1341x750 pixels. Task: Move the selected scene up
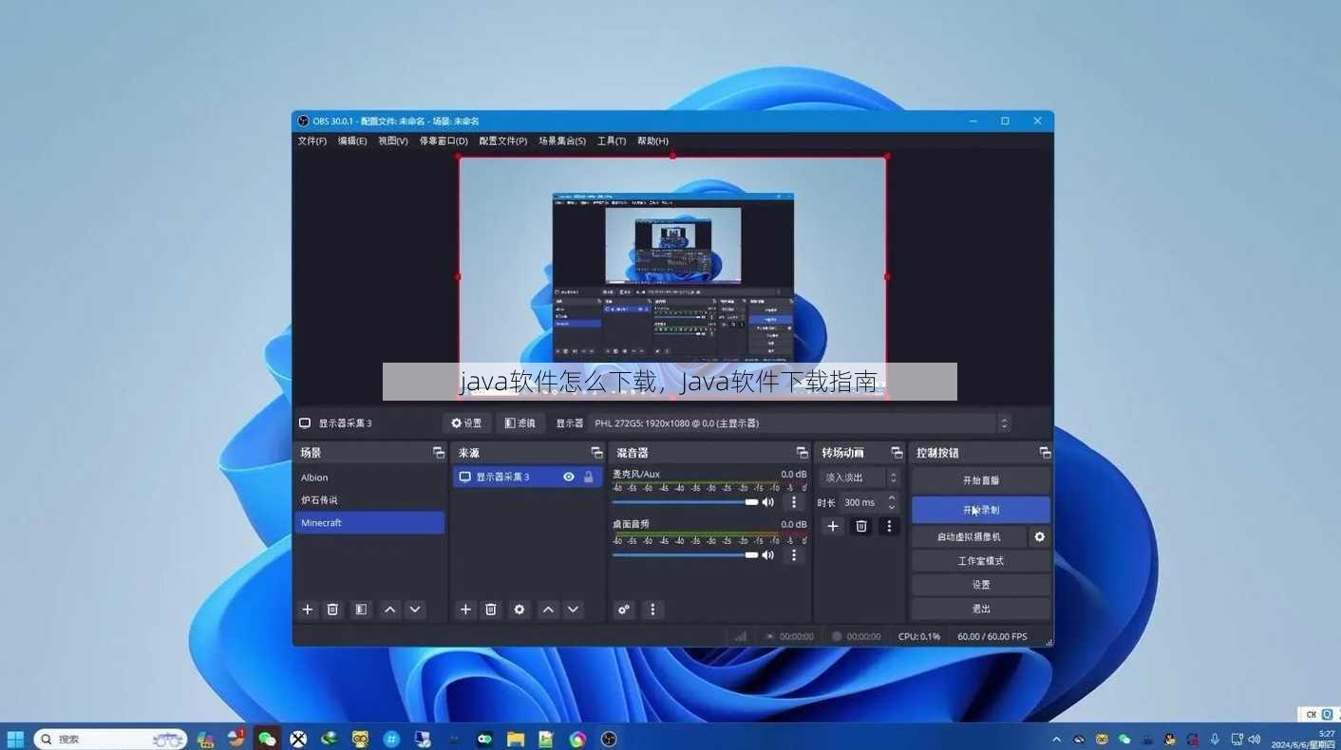[x=389, y=609]
